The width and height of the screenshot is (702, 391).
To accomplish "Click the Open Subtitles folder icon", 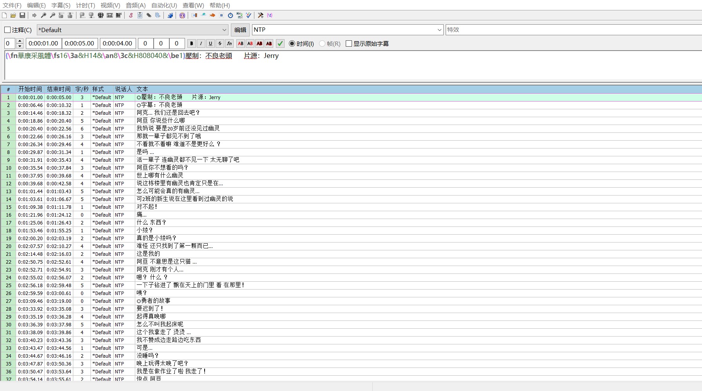I will 13,15.
